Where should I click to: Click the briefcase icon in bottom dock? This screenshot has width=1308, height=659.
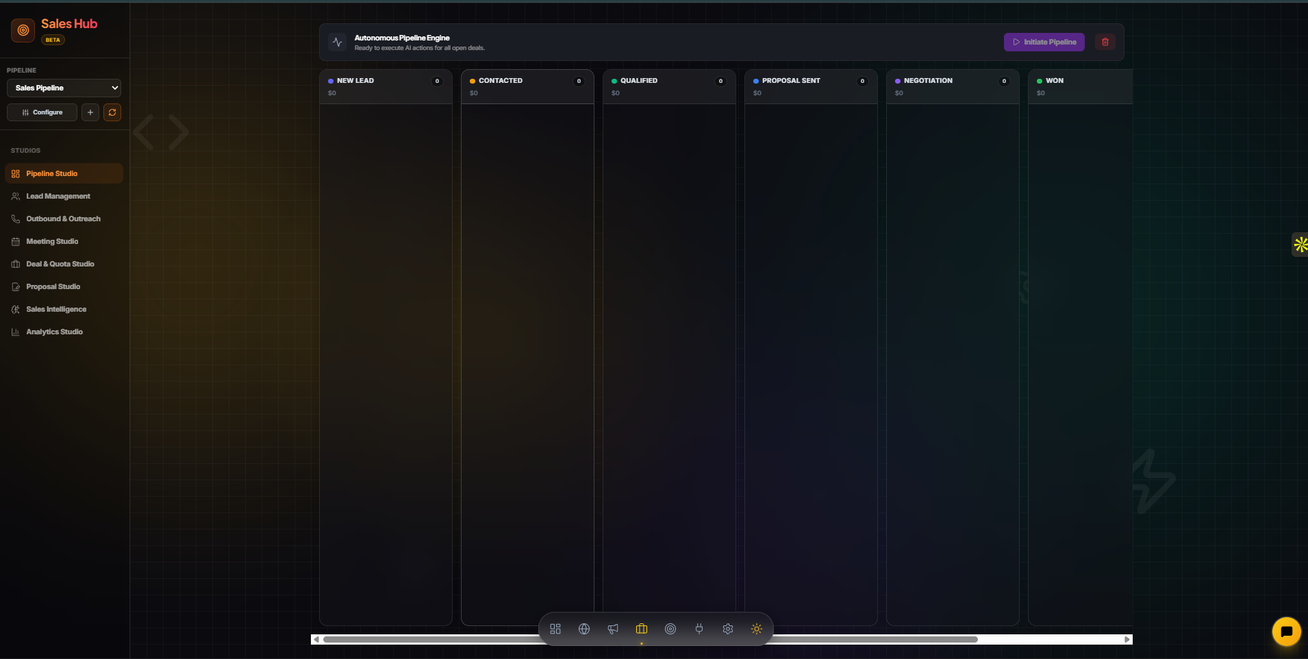[x=642, y=629]
